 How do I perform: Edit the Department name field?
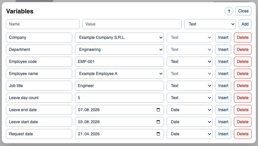click(39, 50)
